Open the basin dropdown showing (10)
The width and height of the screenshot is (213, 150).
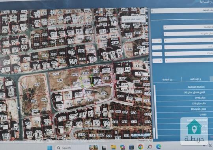tap(189, 47)
